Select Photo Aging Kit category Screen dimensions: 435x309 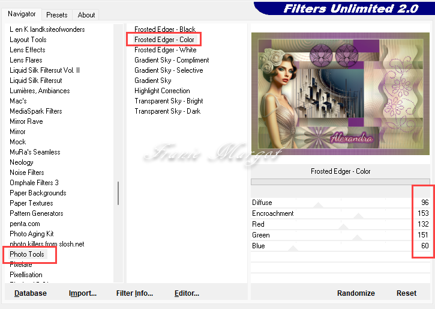tap(32, 234)
